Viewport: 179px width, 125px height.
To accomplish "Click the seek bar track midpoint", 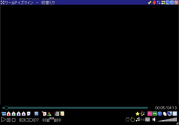I will click(75, 108).
